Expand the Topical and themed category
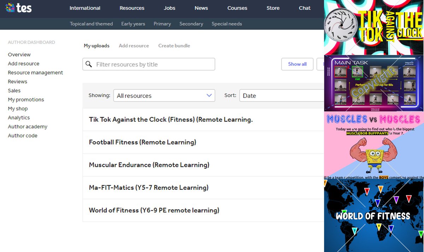Viewport: 424px width, 252px height. pyautogui.click(x=91, y=24)
